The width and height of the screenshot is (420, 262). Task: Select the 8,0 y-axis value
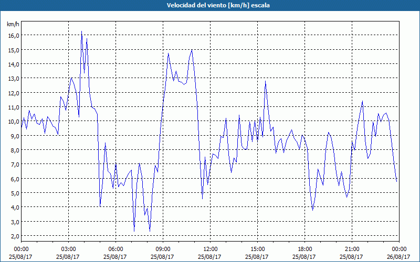pyautogui.click(x=15, y=150)
